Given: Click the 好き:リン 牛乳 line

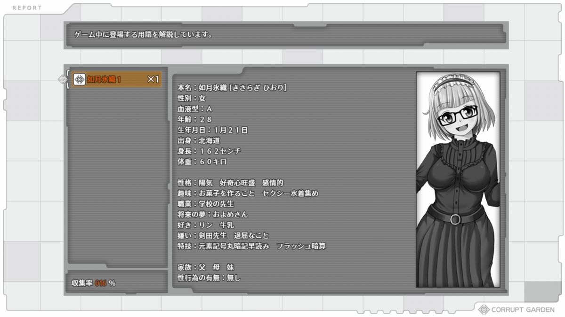Looking at the screenshot, I should click(205, 225).
